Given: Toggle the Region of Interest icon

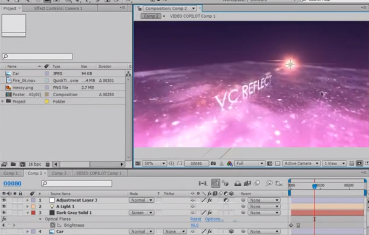Looking at the screenshot, I should click(179, 163).
